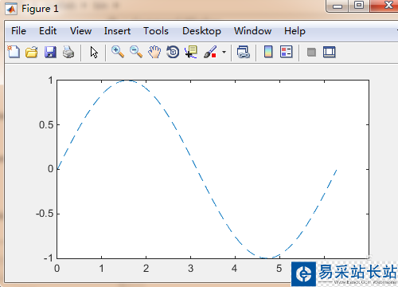Select the Pan hand tool
Screen dimensions: 398x287
tap(154, 52)
